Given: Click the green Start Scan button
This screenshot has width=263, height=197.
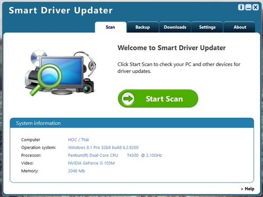Looking at the screenshot, I should pos(158,98).
